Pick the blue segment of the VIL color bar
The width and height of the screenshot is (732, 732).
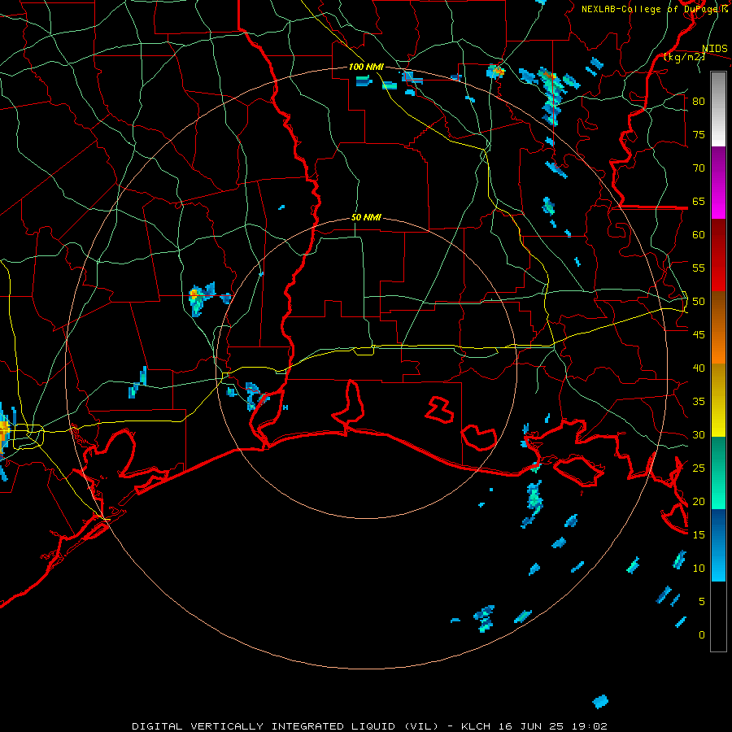point(718,545)
